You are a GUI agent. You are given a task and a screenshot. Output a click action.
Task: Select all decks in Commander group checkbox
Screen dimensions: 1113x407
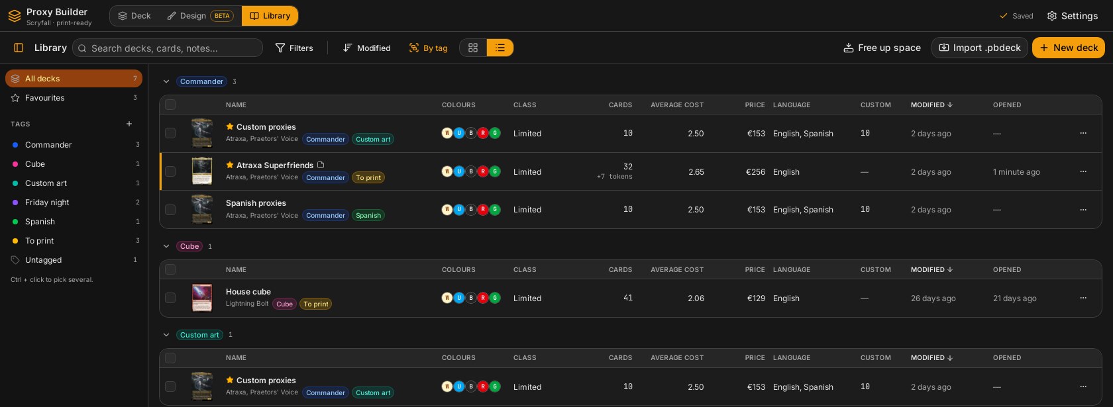click(x=170, y=105)
